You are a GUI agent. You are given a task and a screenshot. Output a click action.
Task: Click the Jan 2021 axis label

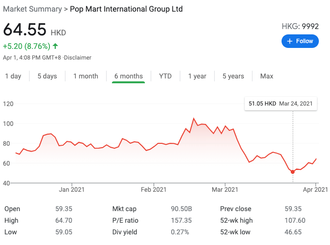72,190
